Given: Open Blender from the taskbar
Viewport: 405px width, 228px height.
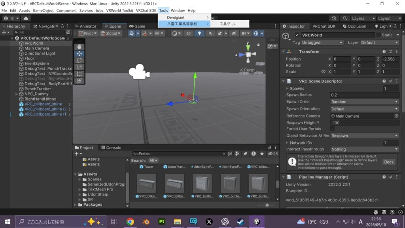Looking at the screenshot, I should 146,222.
